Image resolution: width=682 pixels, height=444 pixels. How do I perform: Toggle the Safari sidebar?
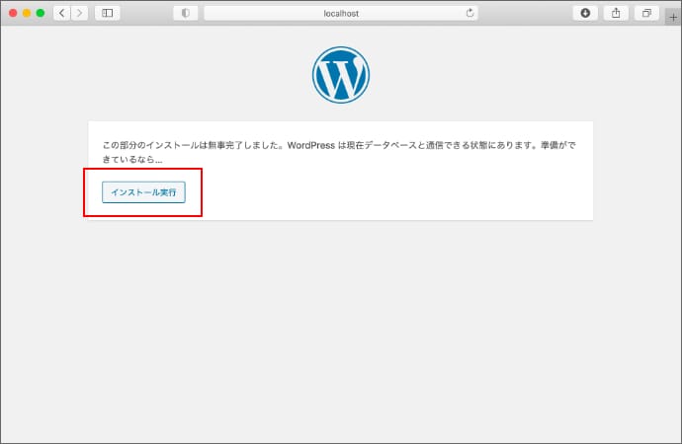(107, 13)
